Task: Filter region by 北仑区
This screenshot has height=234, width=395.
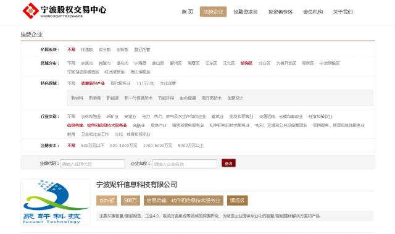Action: [x=265, y=63]
